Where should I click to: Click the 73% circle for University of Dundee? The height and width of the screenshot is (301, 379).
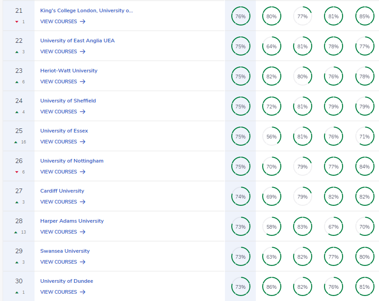click(x=240, y=287)
